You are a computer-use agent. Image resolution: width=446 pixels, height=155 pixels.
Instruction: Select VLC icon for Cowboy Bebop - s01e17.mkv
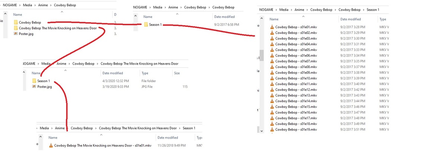[272, 118]
